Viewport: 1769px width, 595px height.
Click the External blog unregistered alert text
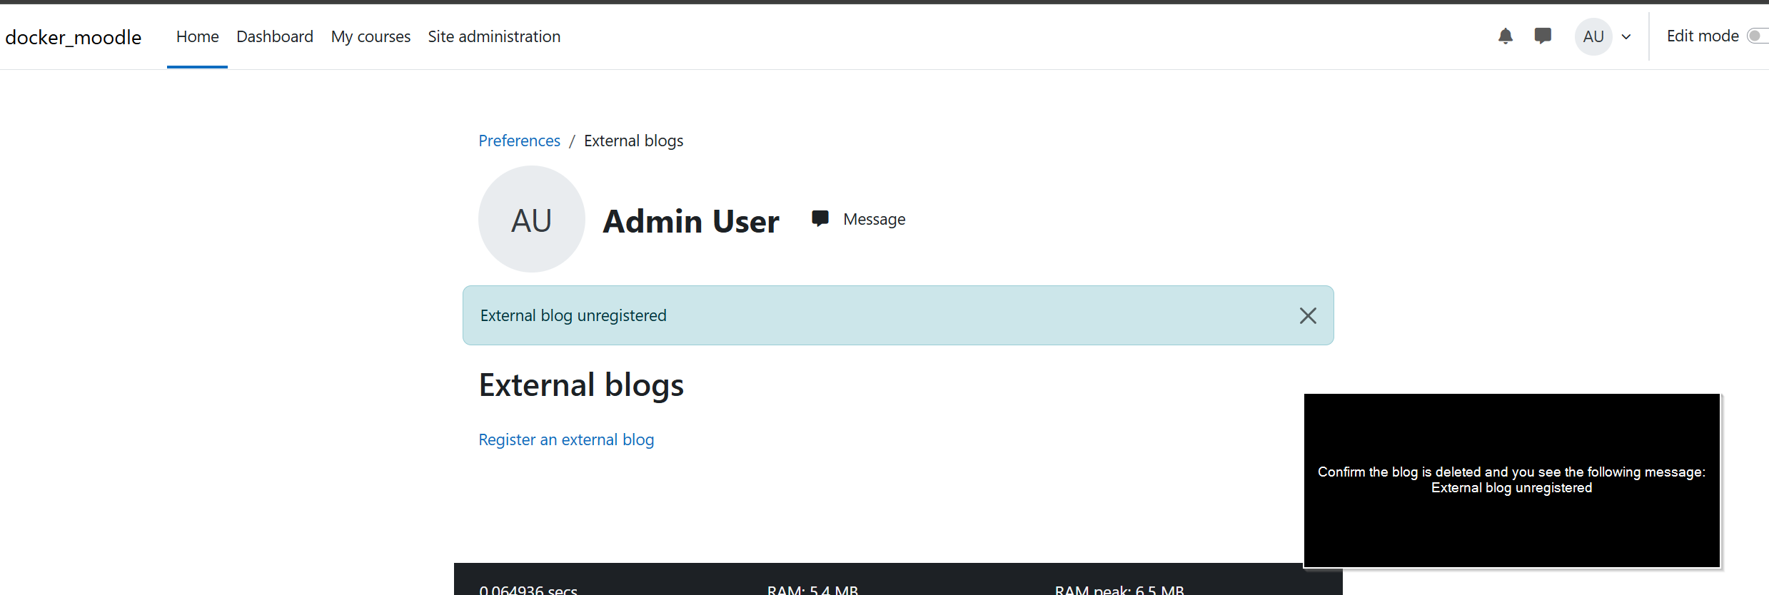click(573, 315)
